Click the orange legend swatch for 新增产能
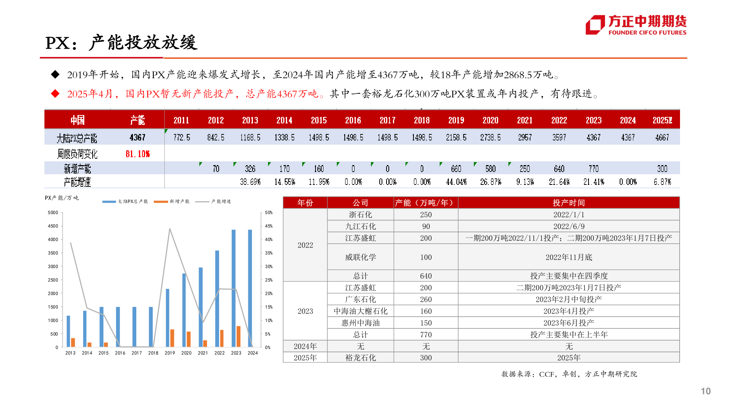Screen dimensions: 729x410 [x=161, y=202]
